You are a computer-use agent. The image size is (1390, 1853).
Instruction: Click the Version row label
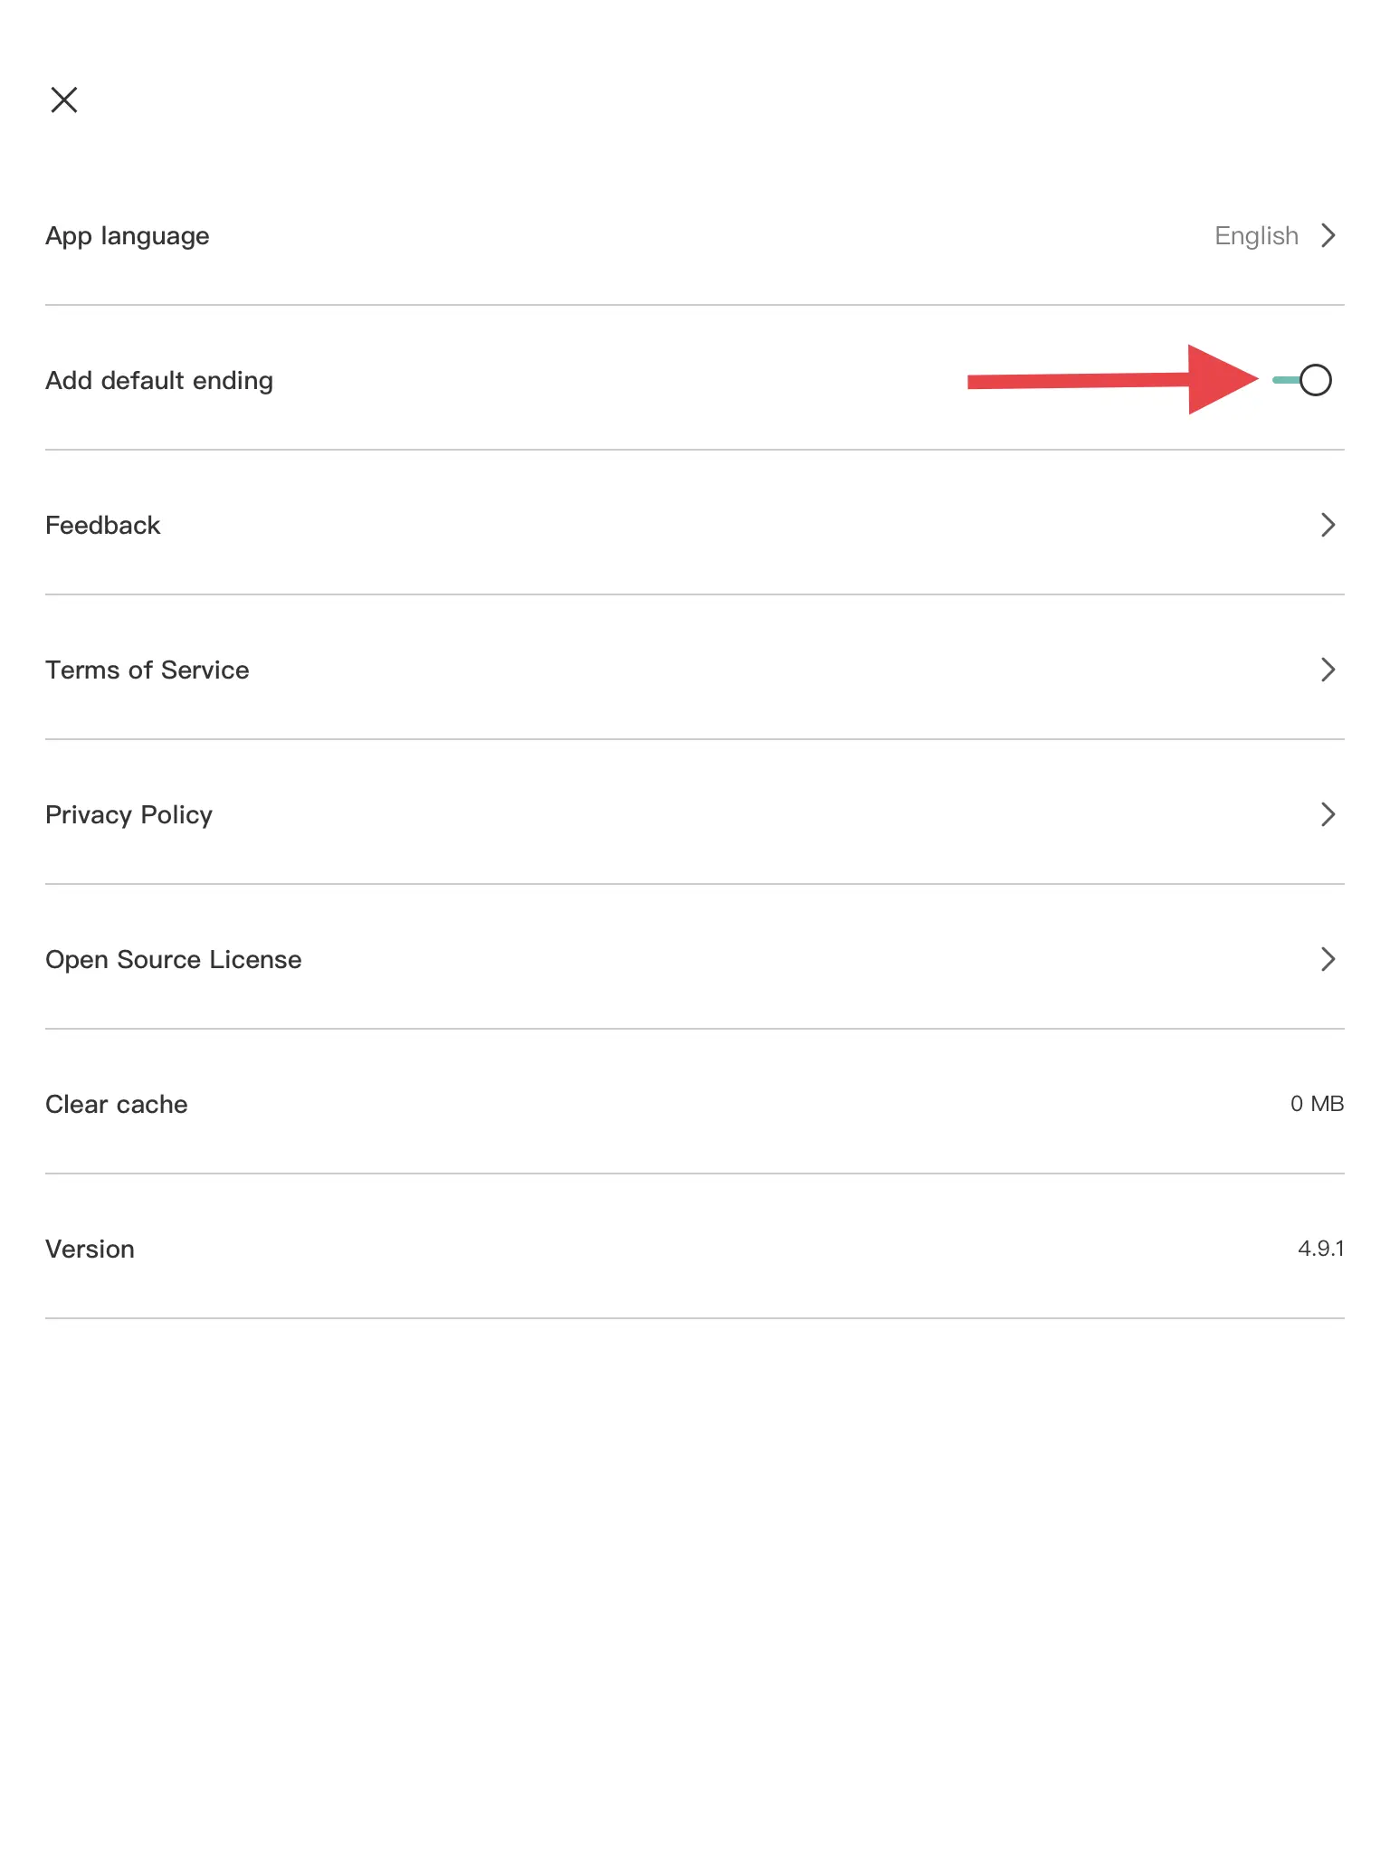pyautogui.click(x=90, y=1250)
